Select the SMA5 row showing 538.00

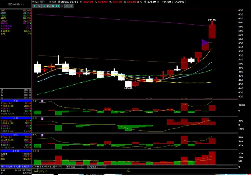pos(16,10)
